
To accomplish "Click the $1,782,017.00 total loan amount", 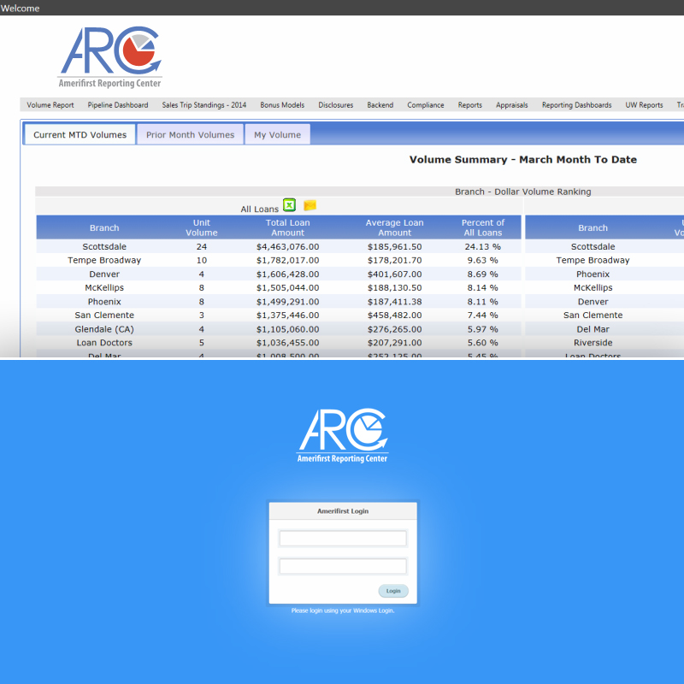I will (x=288, y=260).
